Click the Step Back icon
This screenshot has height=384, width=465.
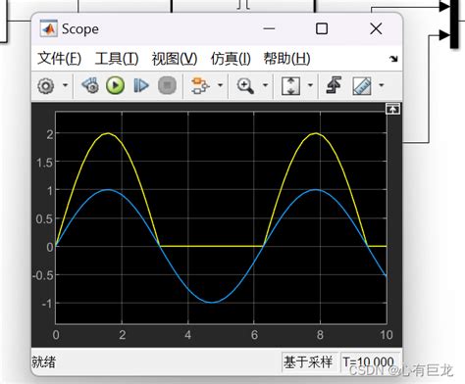tap(90, 85)
